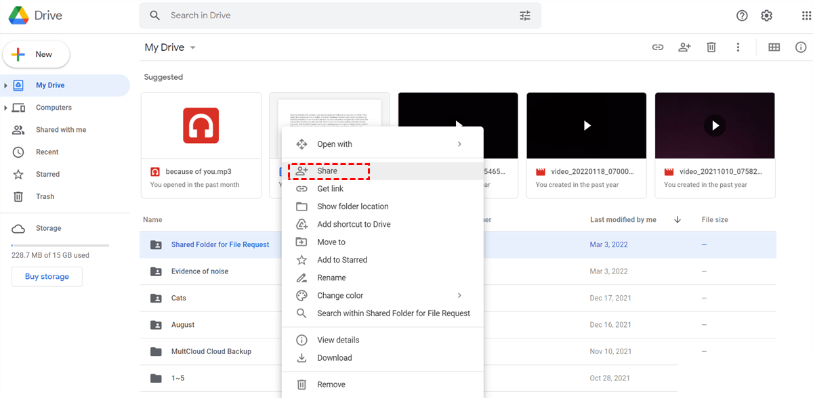Select Share from the context menu
813x398 pixels.
coord(329,171)
